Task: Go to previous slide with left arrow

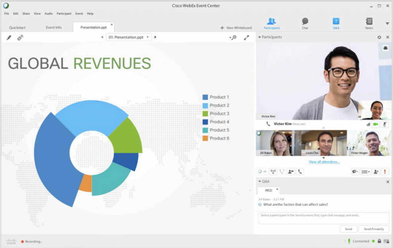Action: click(102, 37)
